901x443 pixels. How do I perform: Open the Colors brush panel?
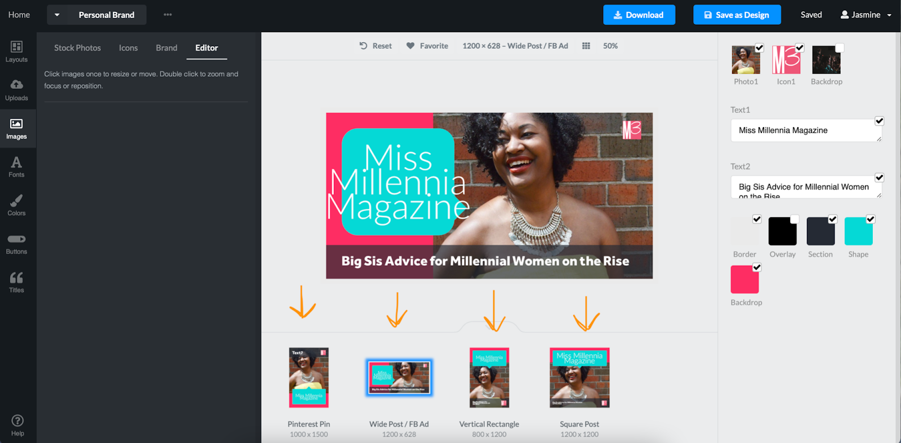(16, 205)
